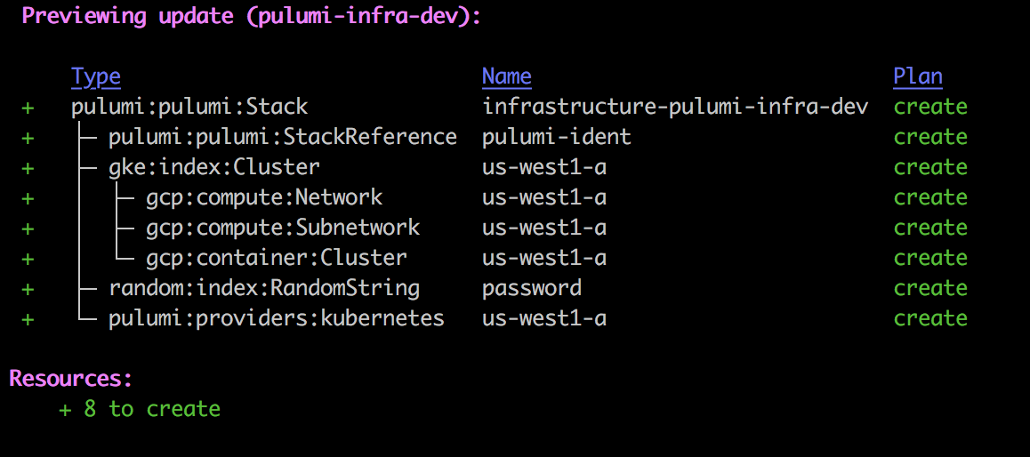Click the Plan column header
Viewport: 1030px width, 457px height.
(x=918, y=77)
